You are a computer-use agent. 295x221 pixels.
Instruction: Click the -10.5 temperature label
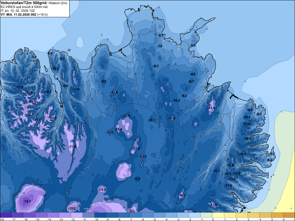227,174
